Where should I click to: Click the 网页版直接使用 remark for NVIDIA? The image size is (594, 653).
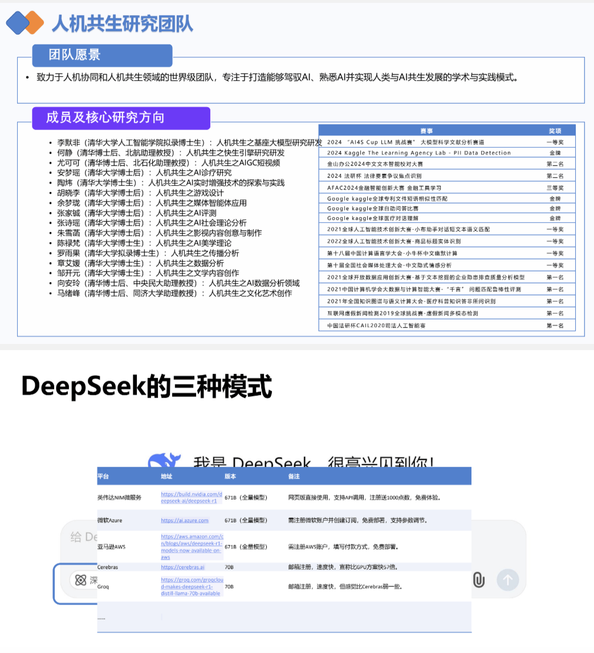364,498
